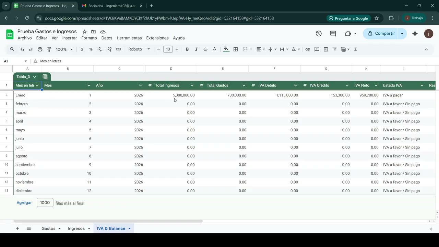Click the insert comment icon

tap(317, 49)
